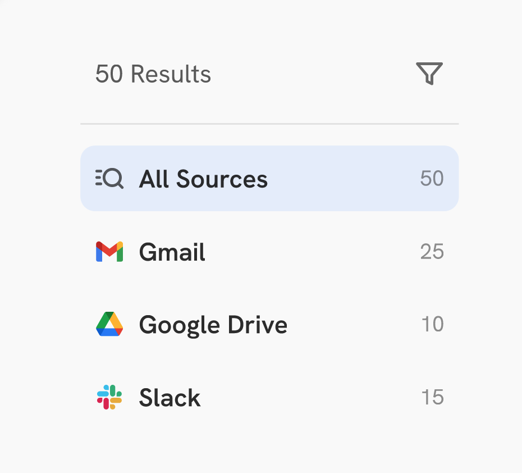
Task: Select the All Sources filter row
Action: (x=269, y=179)
